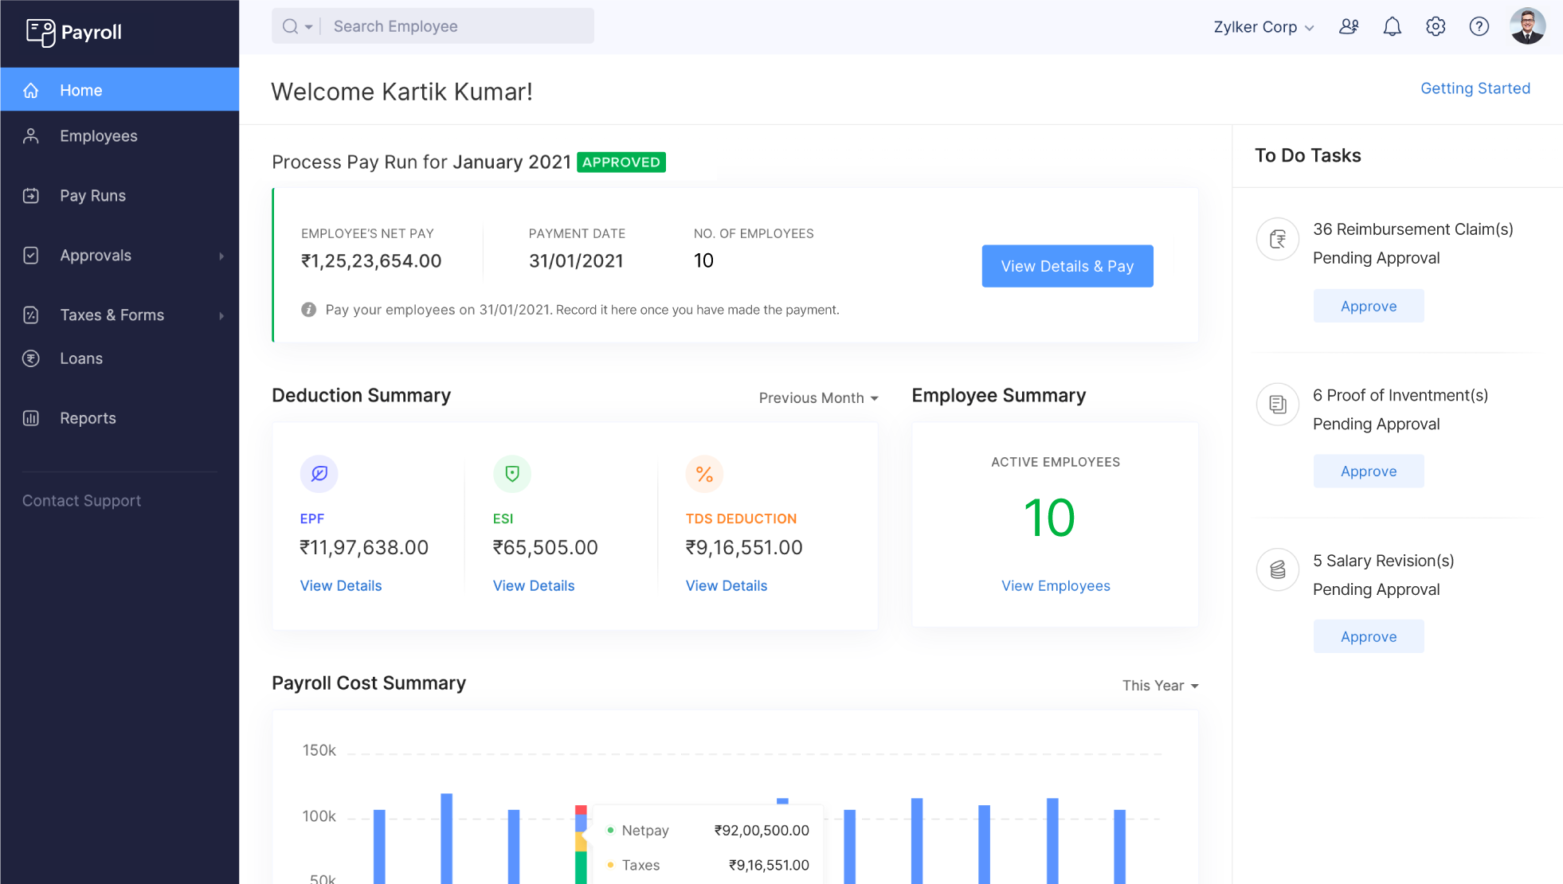Click EPF View Details link
This screenshot has height=884, width=1563.
(x=340, y=585)
